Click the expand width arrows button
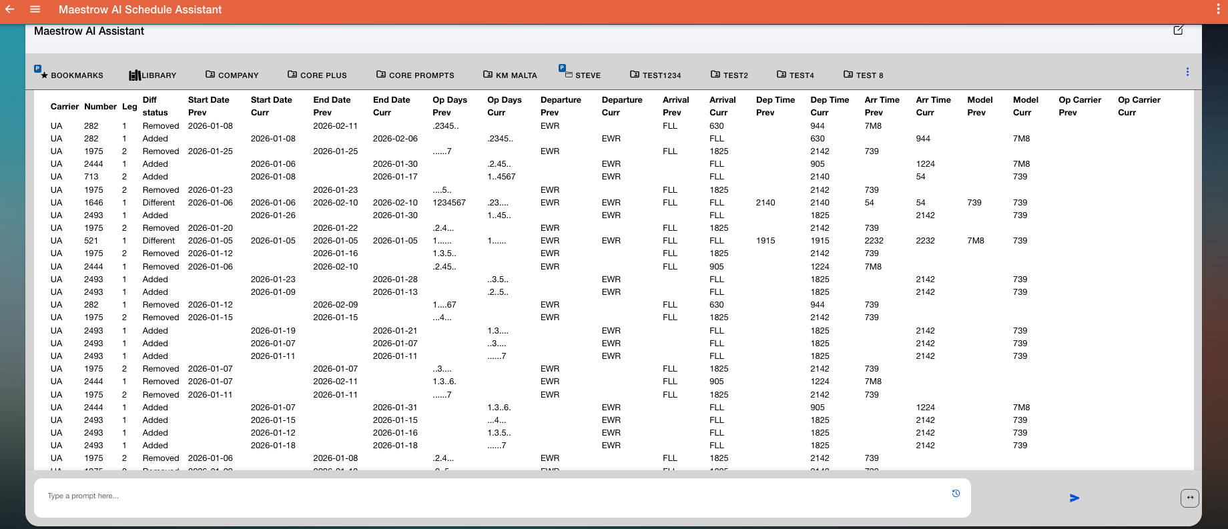The height and width of the screenshot is (529, 1228). [1190, 498]
